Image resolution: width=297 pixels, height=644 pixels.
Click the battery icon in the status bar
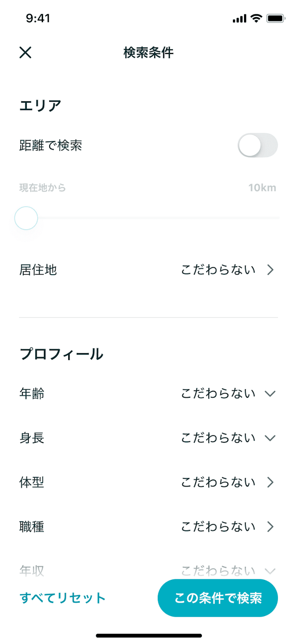coord(275,18)
